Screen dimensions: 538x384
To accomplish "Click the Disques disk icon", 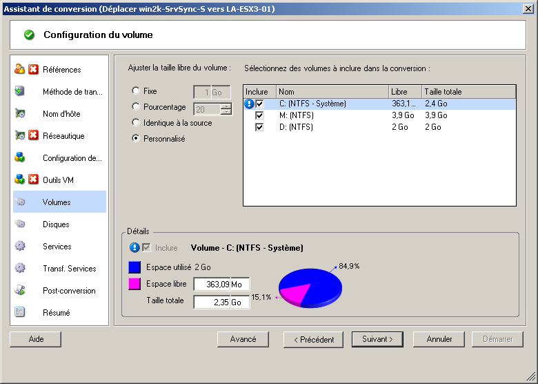I will click(x=19, y=224).
